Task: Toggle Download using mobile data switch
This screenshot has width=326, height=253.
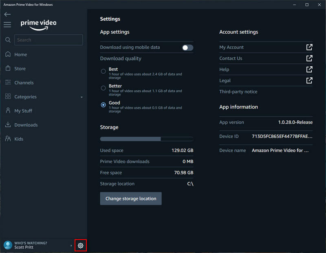Action: coord(187,48)
